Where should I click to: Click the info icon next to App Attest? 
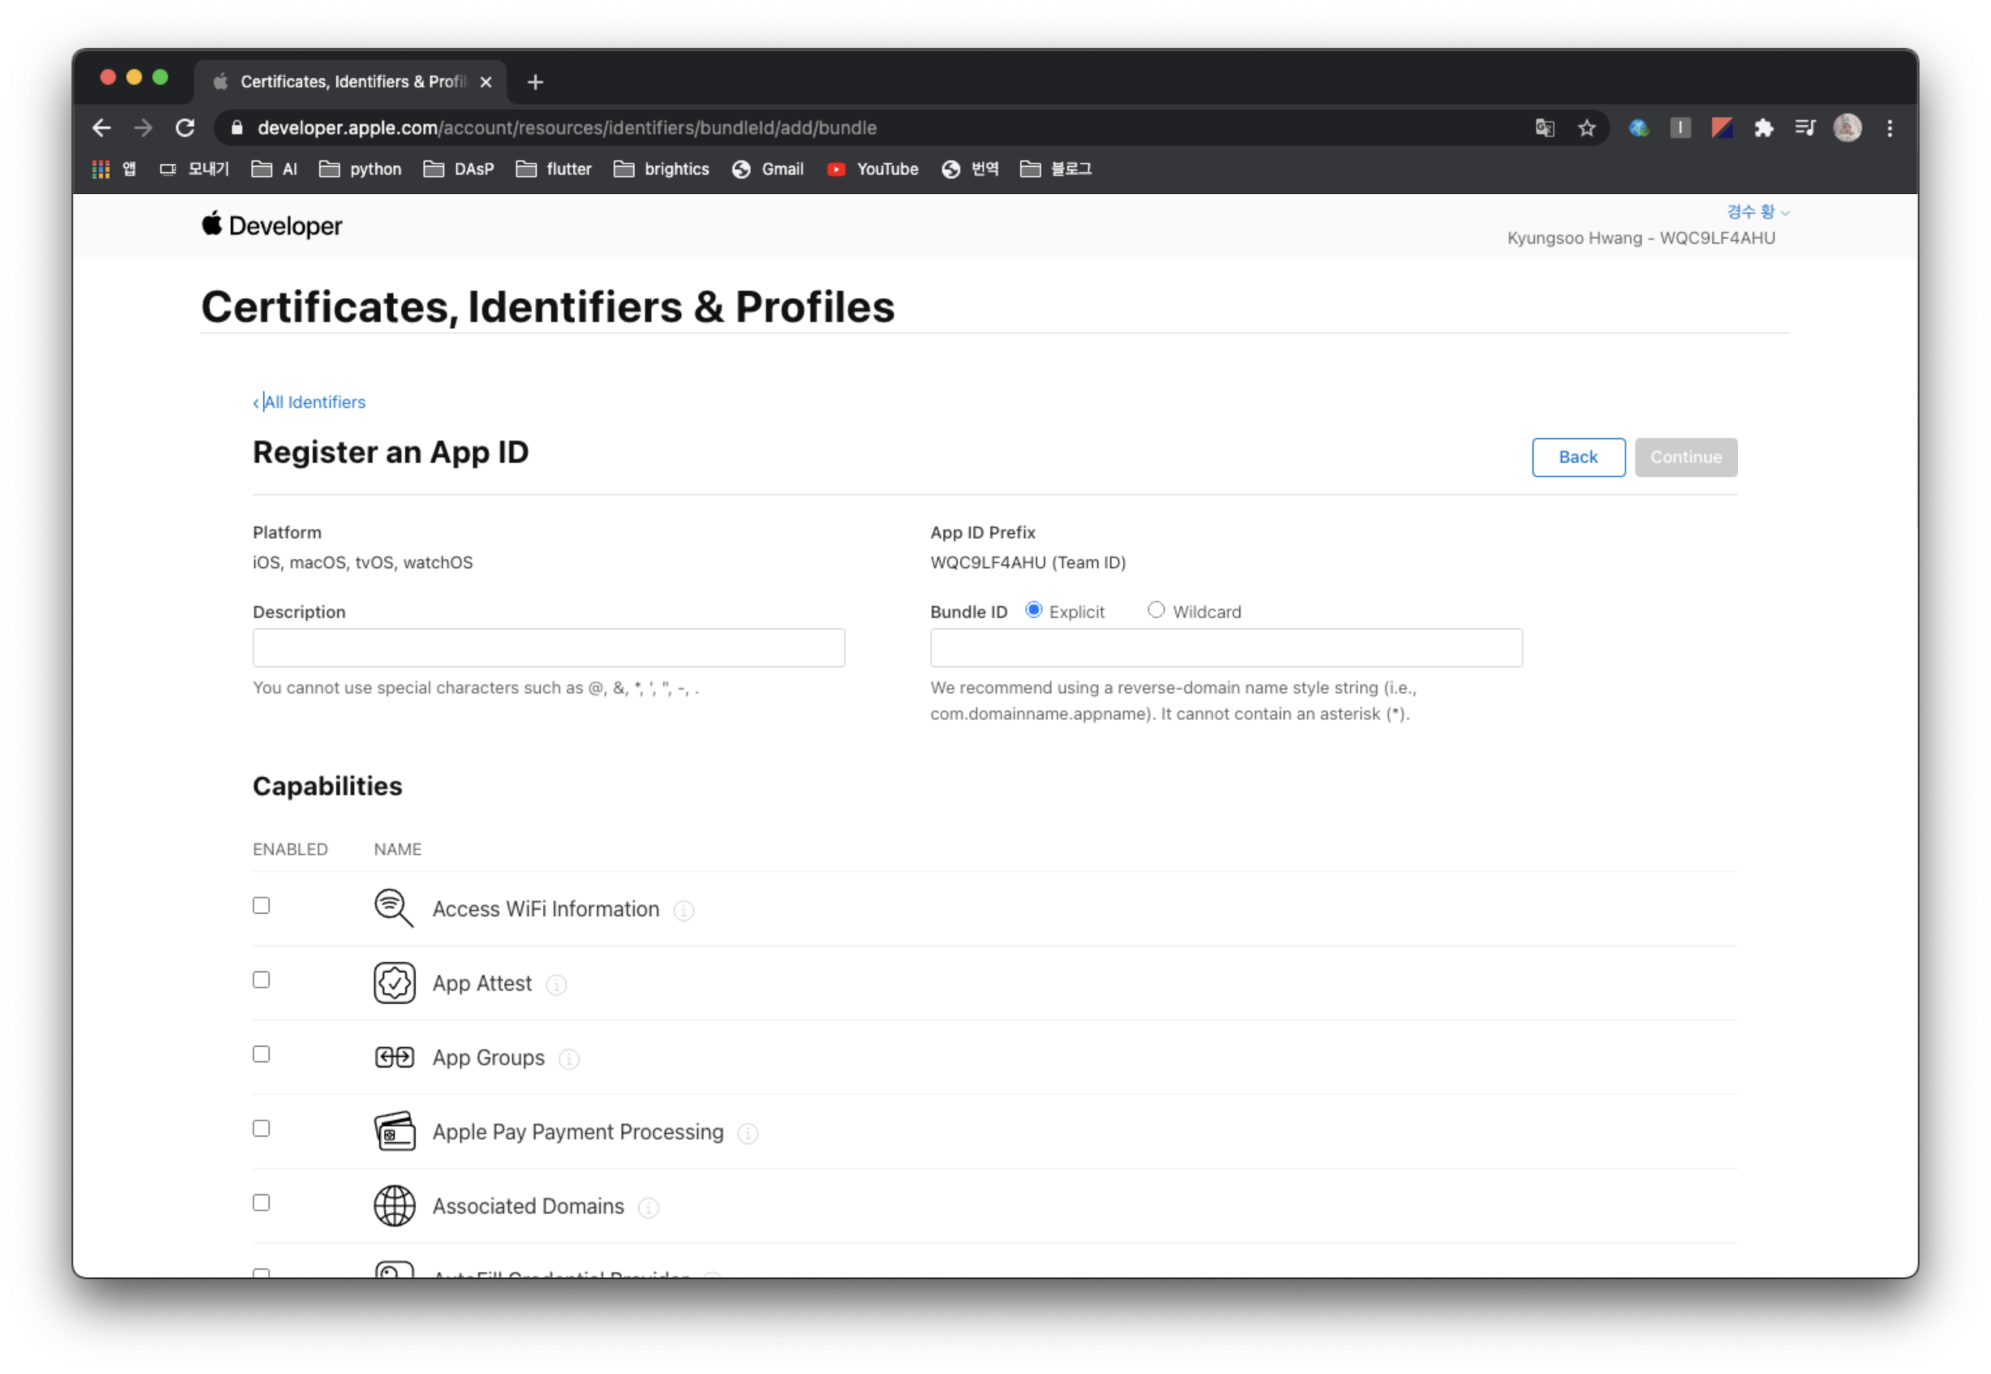[x=556, y=984]
